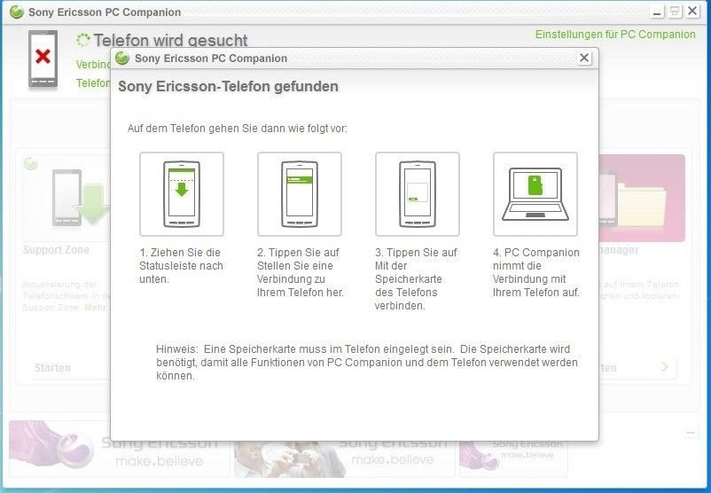Click the Sony Ericsson logo in main title bar
The height and width of the screenshot is (493, 711).
coord(17,12)
